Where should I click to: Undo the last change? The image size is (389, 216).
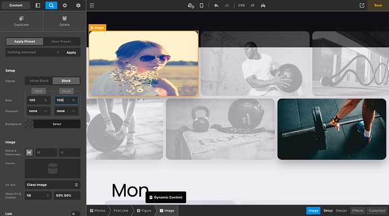[216, 5]
